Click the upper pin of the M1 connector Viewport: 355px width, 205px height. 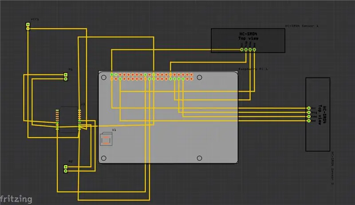click(x=66, y=75)
